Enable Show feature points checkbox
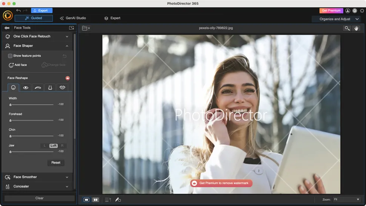The height and width of the screenshot is (206, 366). [x=10, y=56]
